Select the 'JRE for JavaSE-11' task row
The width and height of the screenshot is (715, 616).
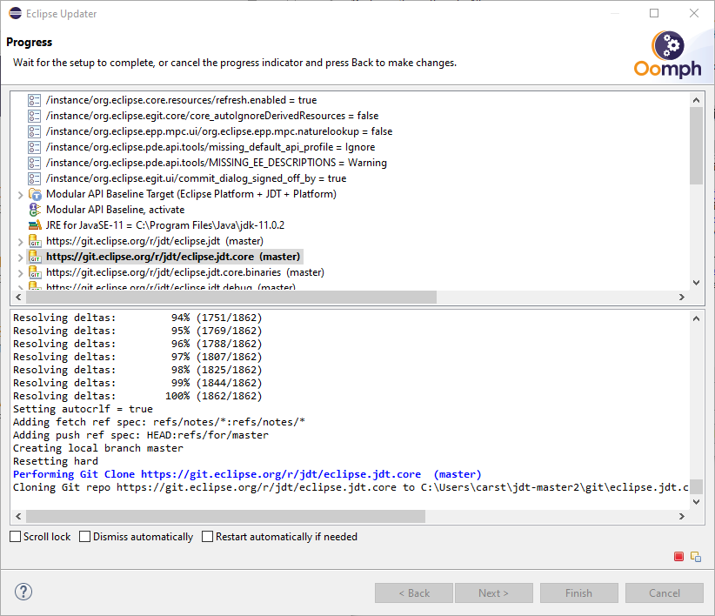point(165,225)
